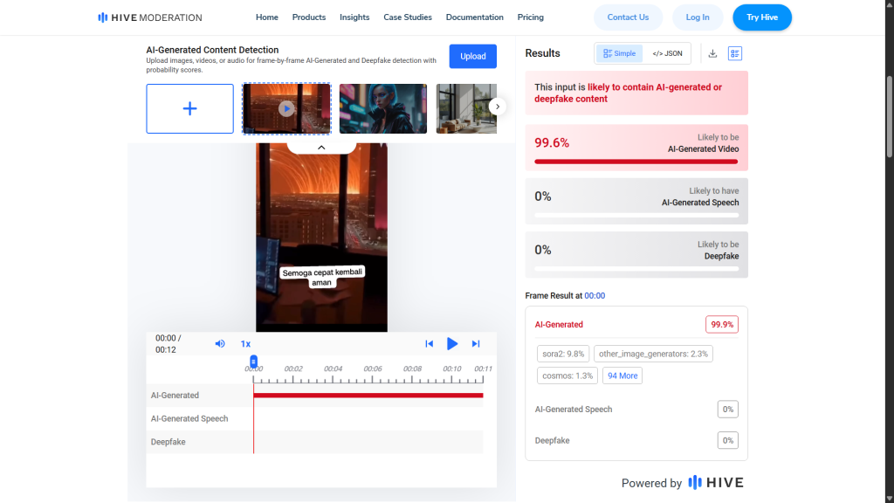Open the Products menu
This screenshot has width=894, height=503.
309,17
